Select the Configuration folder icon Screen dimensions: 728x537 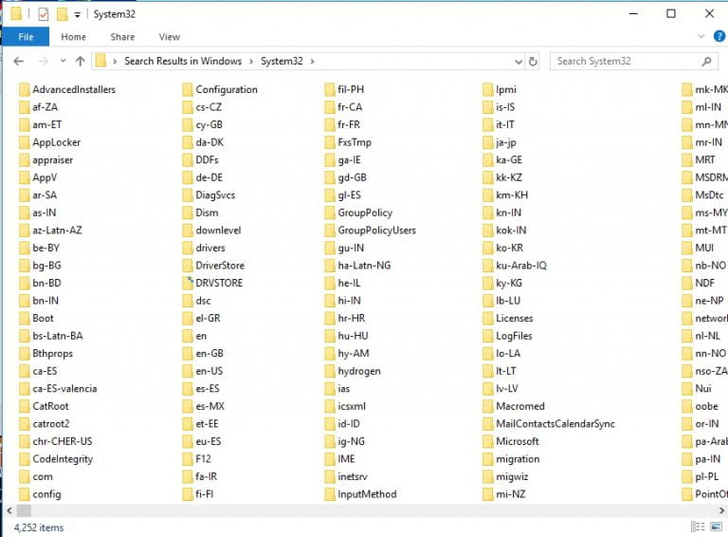pyautogui.click(x=188, y=89)
